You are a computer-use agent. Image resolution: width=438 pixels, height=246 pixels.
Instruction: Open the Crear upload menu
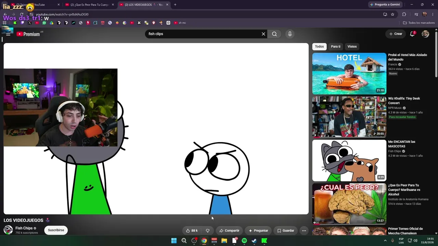396,34
